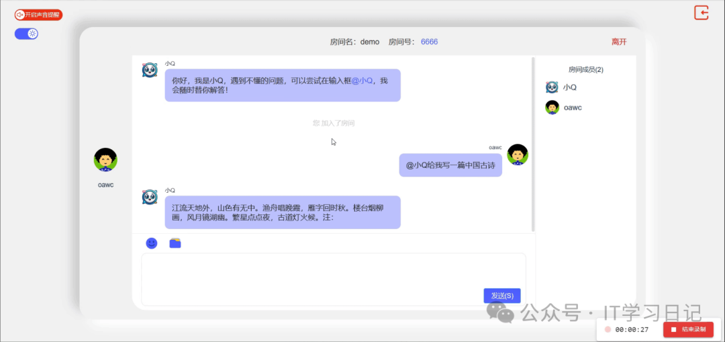Screen dimensions: 725x342
Task: Click the red exit icon at top right
Action: click(x=701, y=13)
